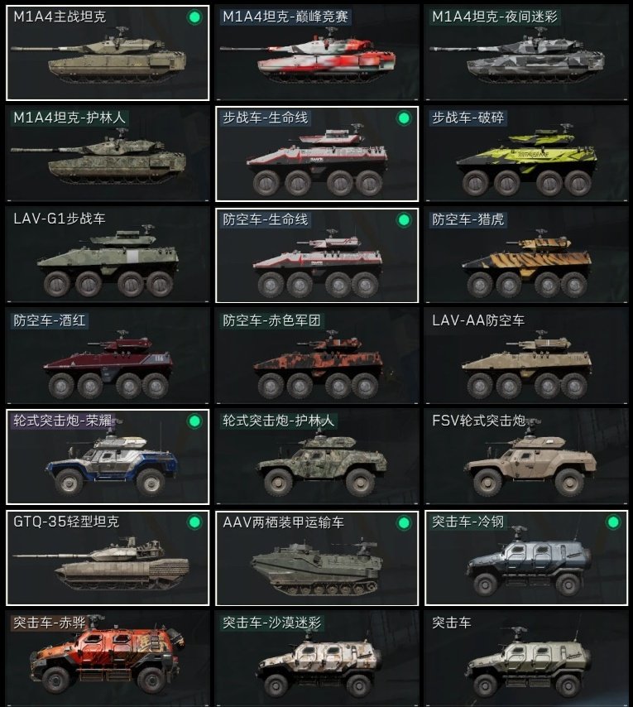Toggle green equipped dot on 防空车-生命线
Viewport: 633px width, 707px height.
coord(404,220)
